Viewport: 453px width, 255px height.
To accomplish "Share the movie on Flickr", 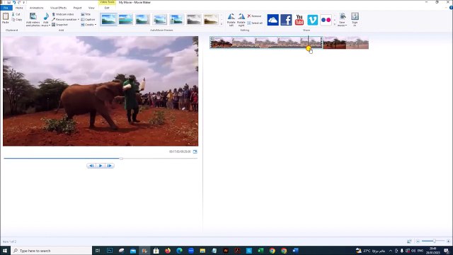I will (x=326, y=20).
